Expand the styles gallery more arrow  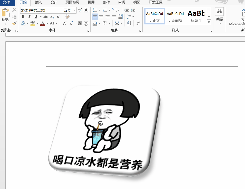coord(209,22)
